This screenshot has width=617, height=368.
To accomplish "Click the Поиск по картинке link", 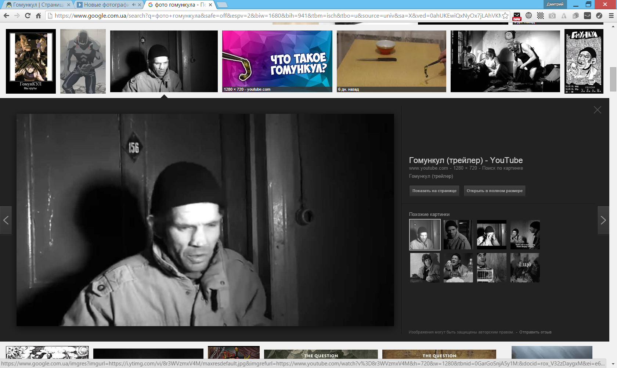I will pos(502,168).
